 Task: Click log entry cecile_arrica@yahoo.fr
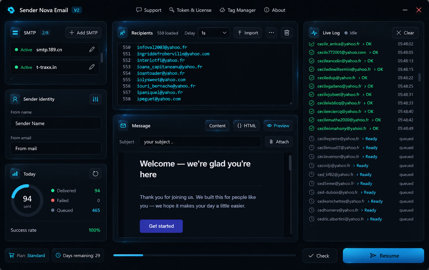(361, 44)
